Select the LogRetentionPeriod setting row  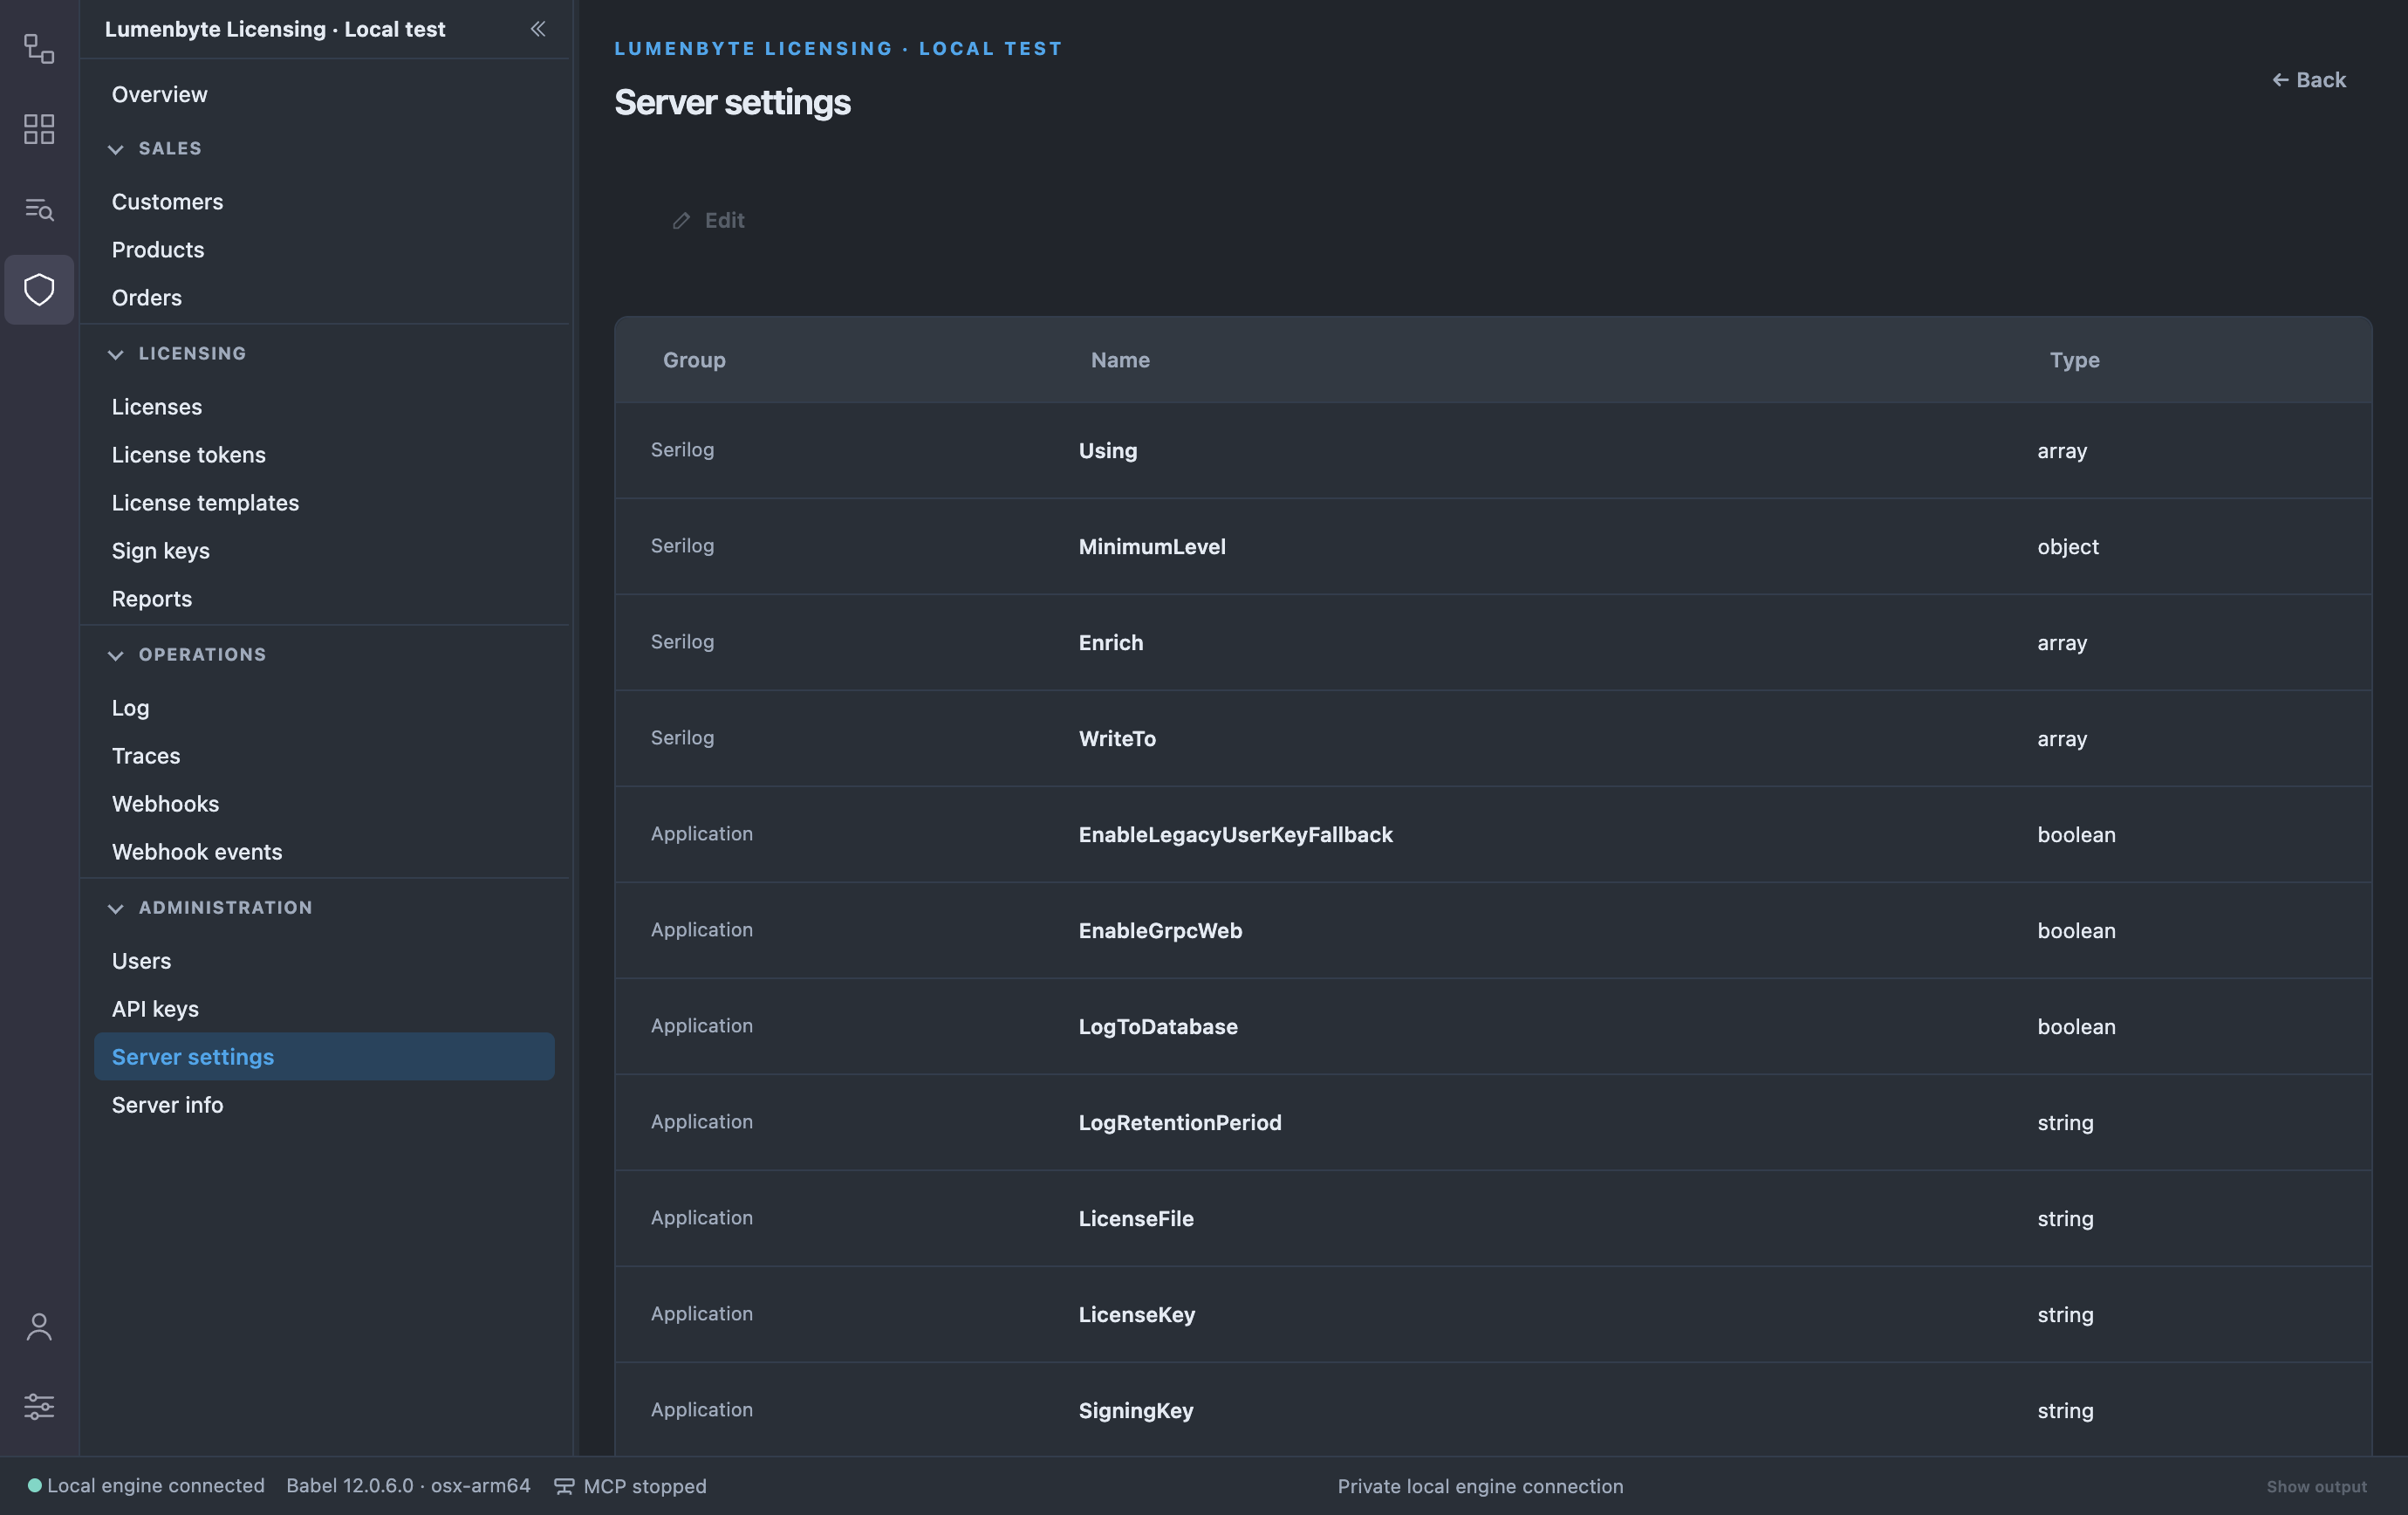(1493, 1123)
